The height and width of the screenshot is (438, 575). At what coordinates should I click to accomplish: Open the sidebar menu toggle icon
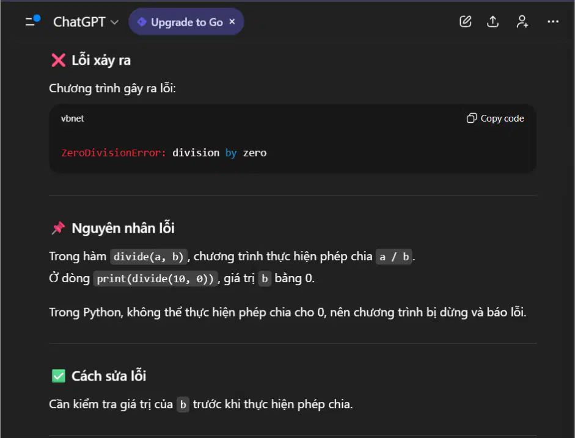point(32,21)
